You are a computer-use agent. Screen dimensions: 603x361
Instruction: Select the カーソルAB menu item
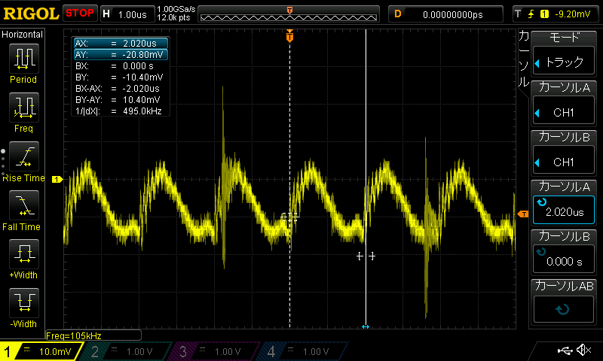[x=566, y=301]
